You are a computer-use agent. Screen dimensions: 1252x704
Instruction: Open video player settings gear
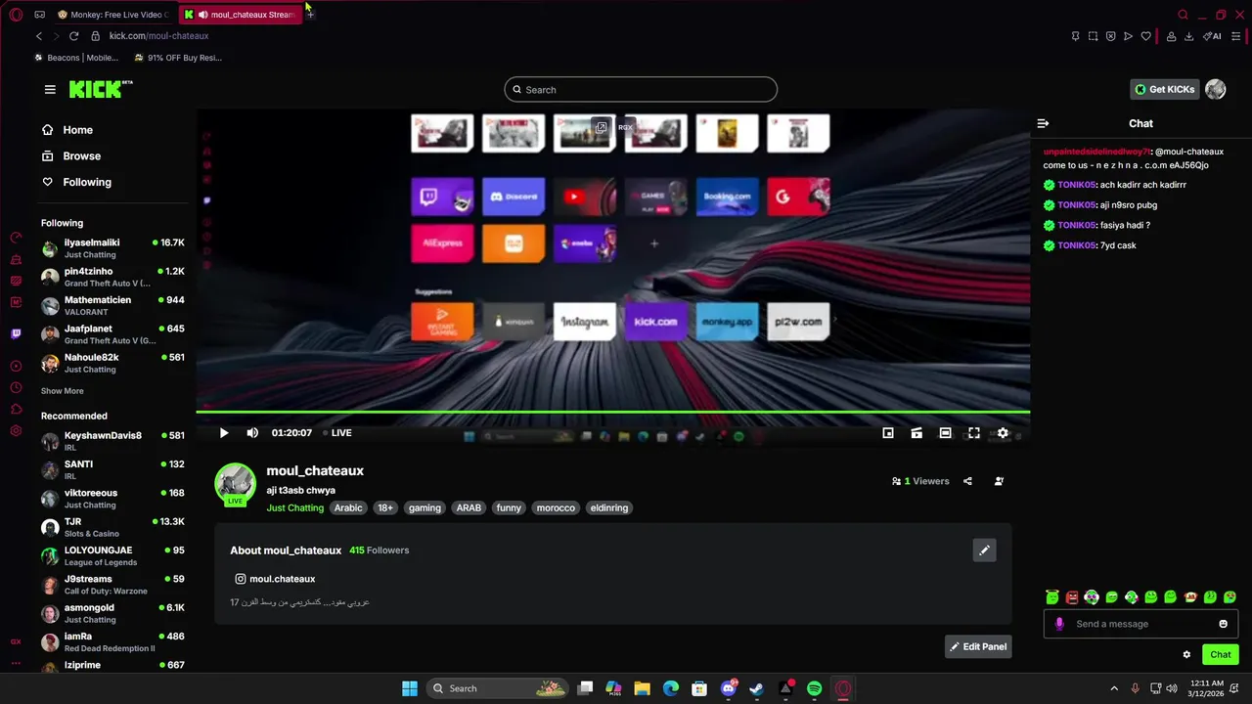[1003, 433]
